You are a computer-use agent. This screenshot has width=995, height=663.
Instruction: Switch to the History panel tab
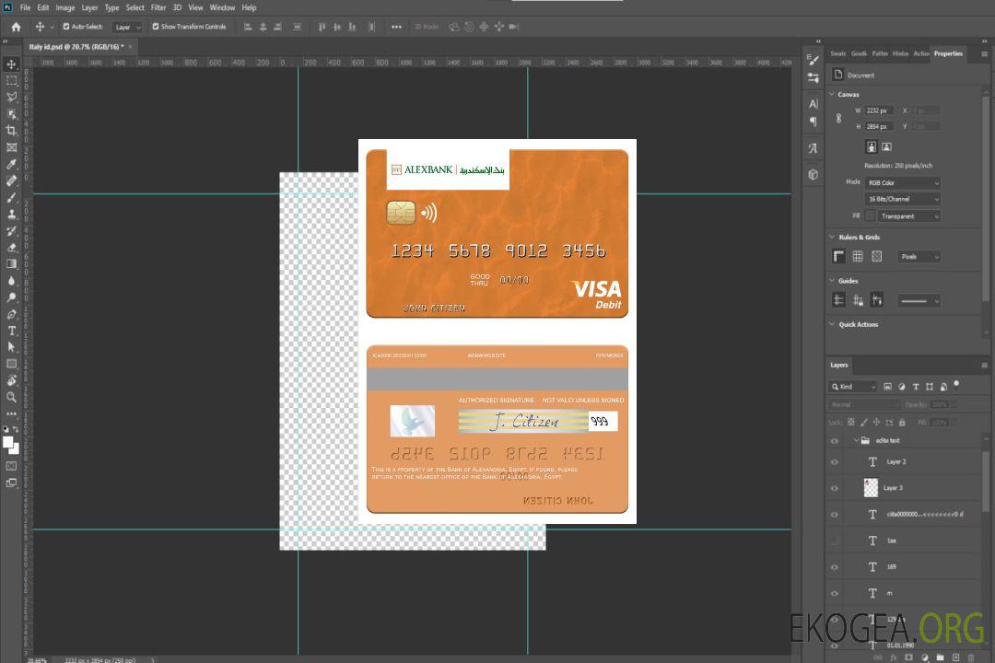(900, 54)
